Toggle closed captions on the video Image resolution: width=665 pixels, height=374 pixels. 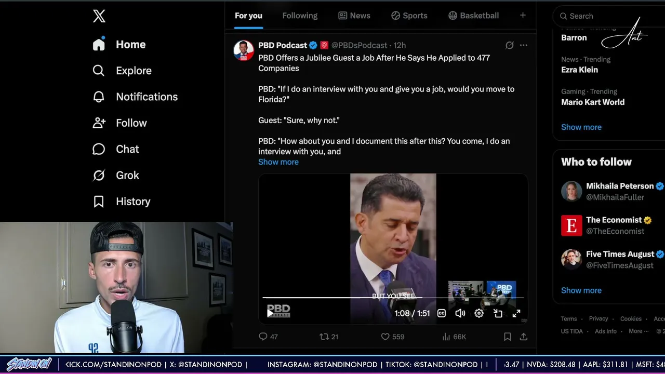click(x=442, y=313)
